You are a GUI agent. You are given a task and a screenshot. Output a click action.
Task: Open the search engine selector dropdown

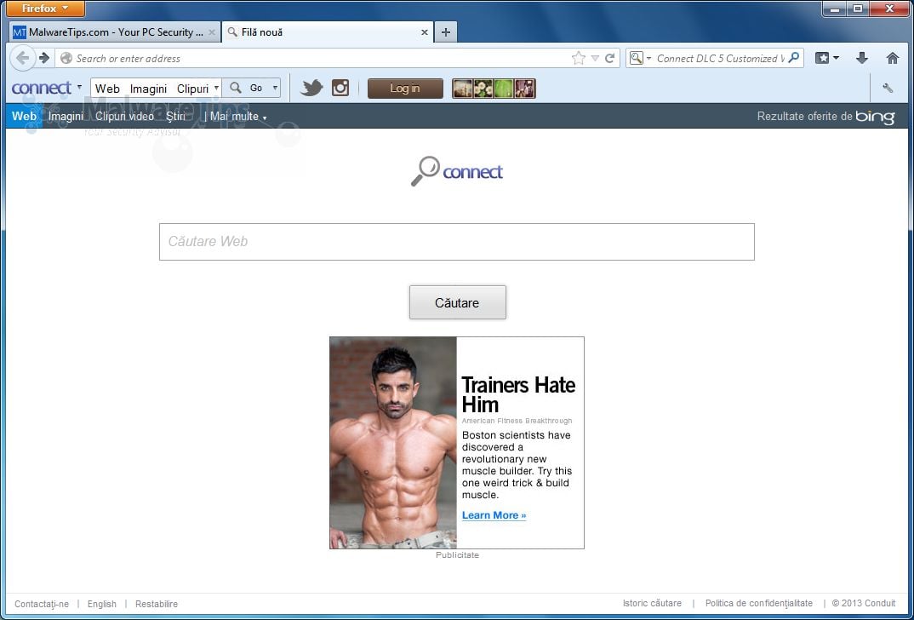[x=640, y=58]
